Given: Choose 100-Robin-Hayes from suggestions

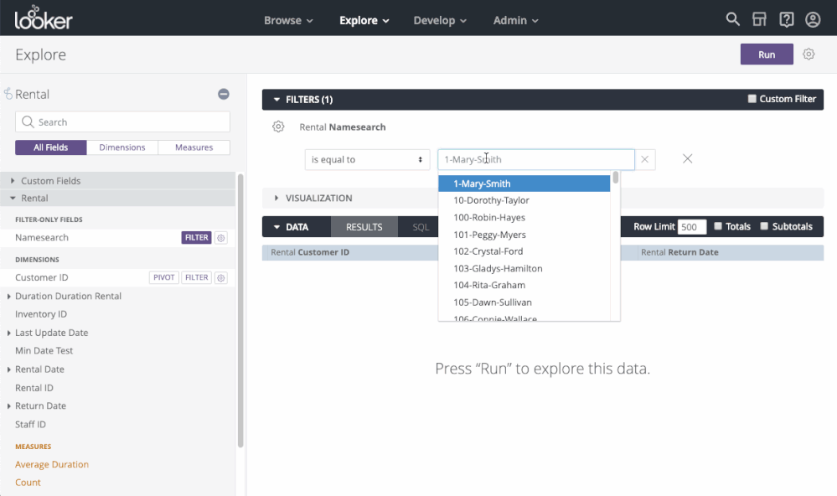Looking at the screenshot, I should pyautogui.click(x=524, y=217).
